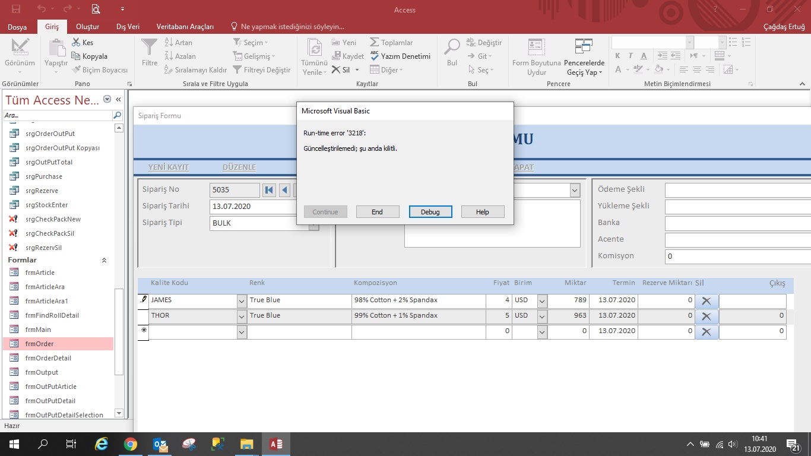Open the Birim dropdown in THOR row
Image resolution: width=811 pixels, height=456 pixels.
541,316
